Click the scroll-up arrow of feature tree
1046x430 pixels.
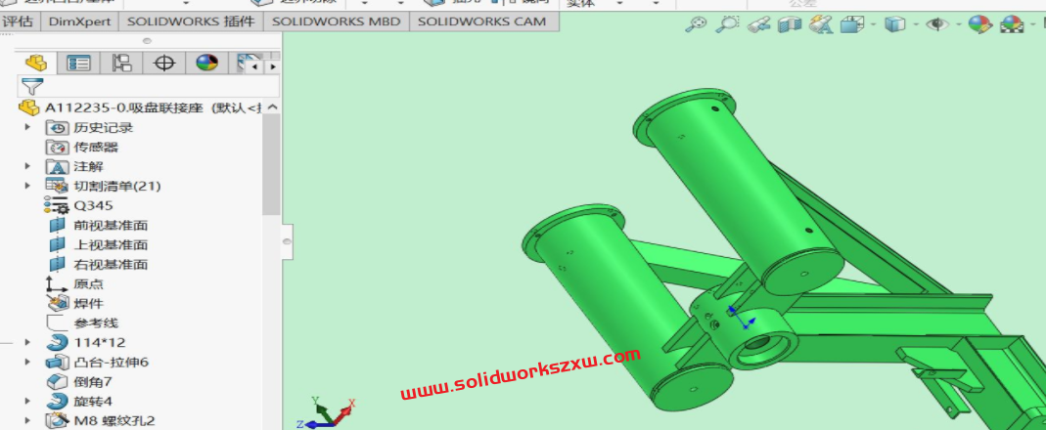click(x=272, y=107)
